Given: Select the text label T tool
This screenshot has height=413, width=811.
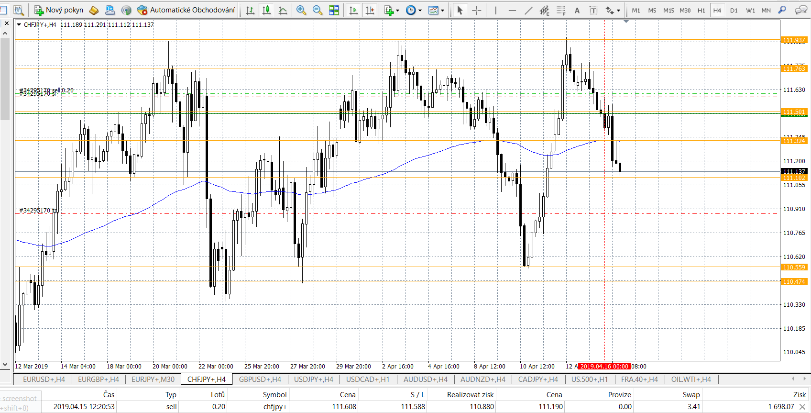Looking at the screenshot, I should (593, 10).
